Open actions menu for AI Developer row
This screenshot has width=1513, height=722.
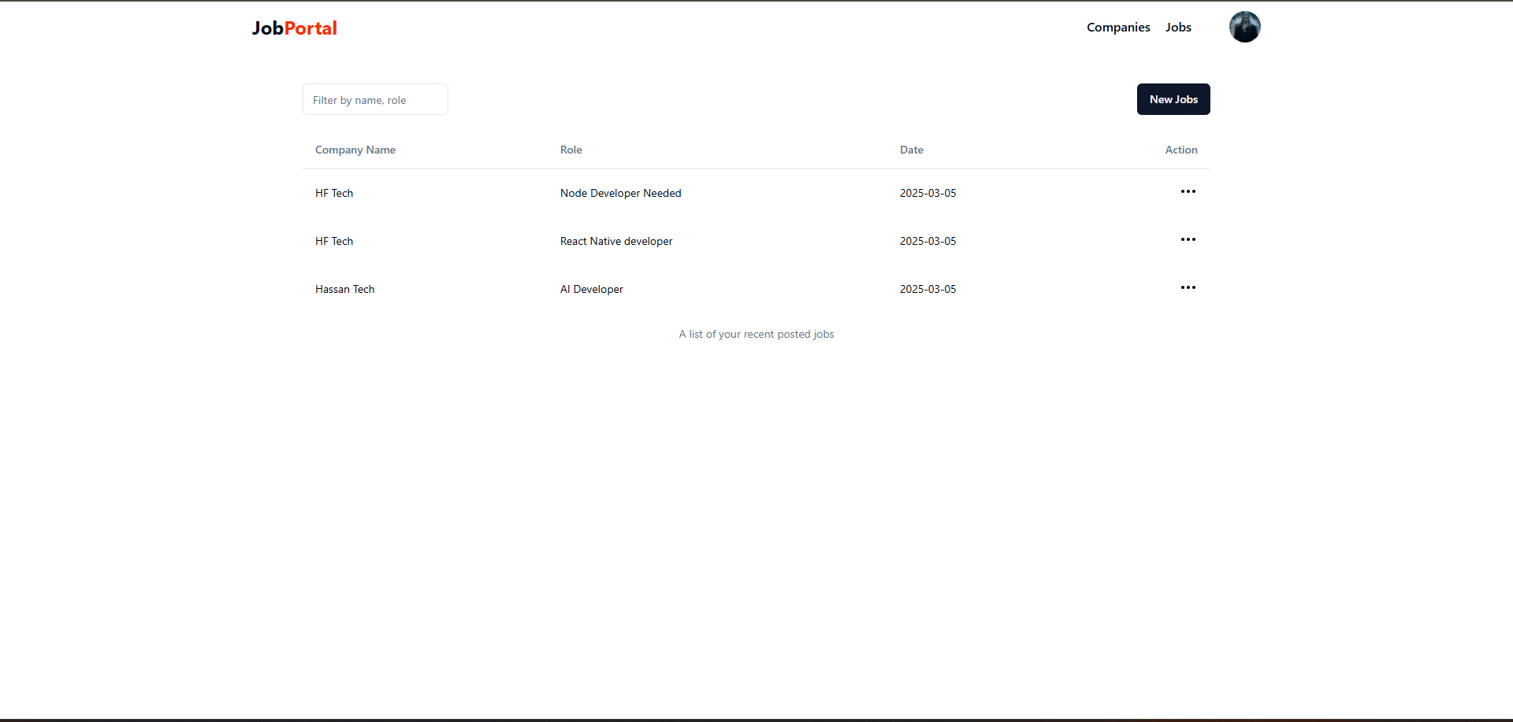1188,287
